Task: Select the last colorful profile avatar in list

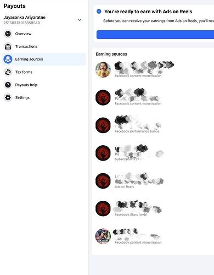Action: [103, 237]
